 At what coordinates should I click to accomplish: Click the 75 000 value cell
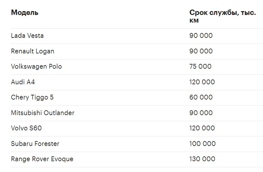[x=200, y=67]
